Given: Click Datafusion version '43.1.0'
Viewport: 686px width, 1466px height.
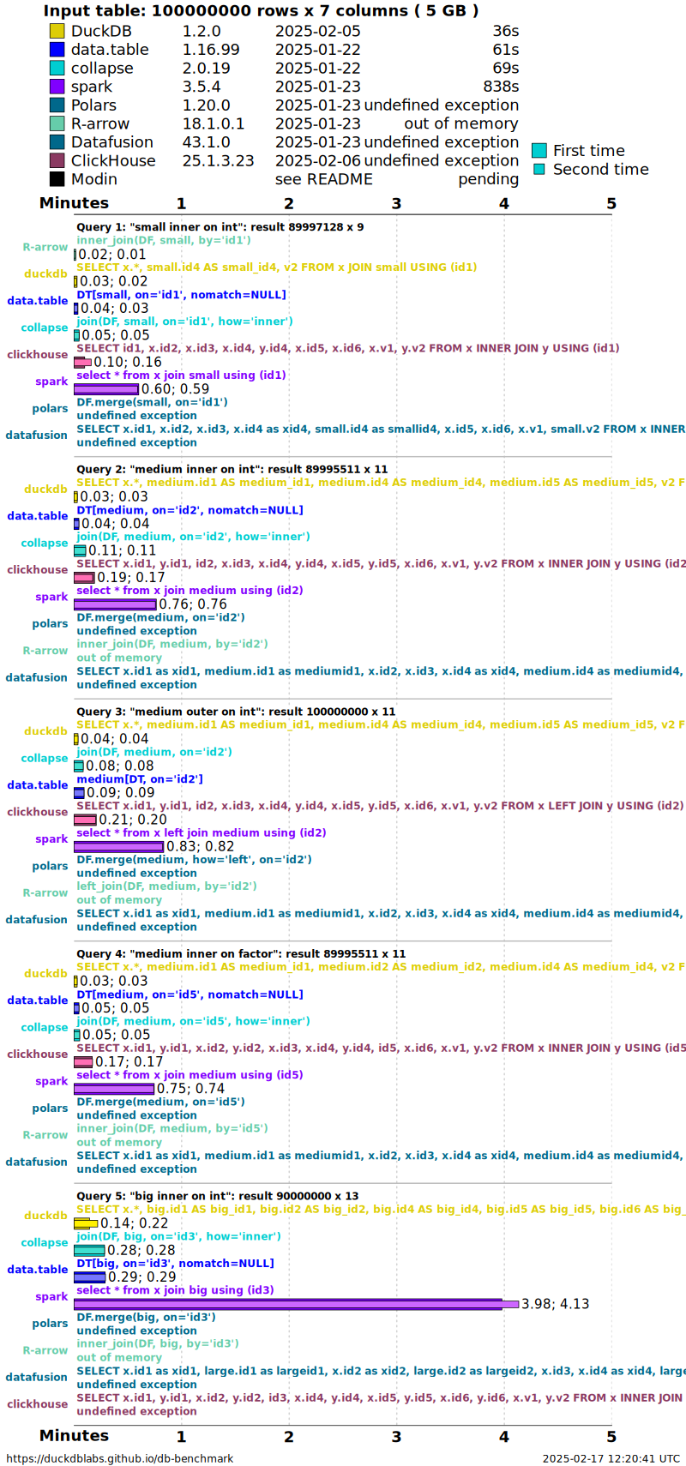Looking at the screenshot, I should tap(206, 142).
